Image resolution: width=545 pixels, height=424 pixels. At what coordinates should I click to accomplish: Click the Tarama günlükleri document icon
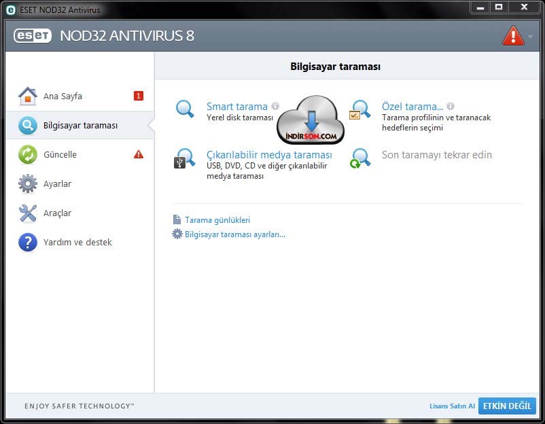coord(177,219)
